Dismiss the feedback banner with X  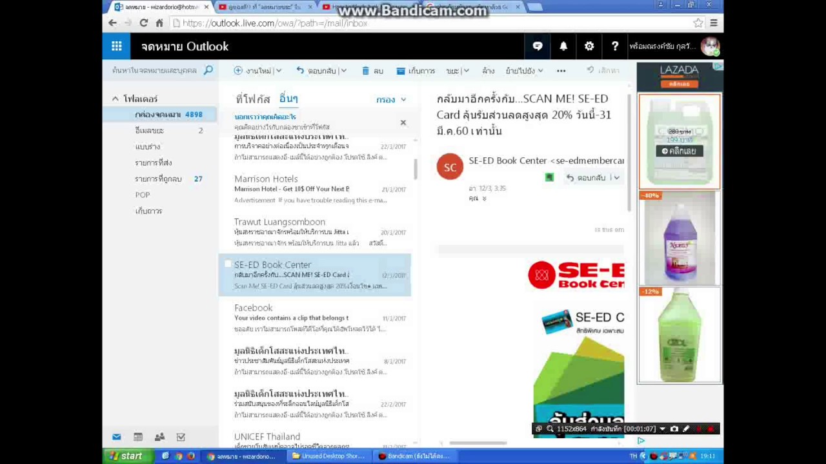point(403,122)
